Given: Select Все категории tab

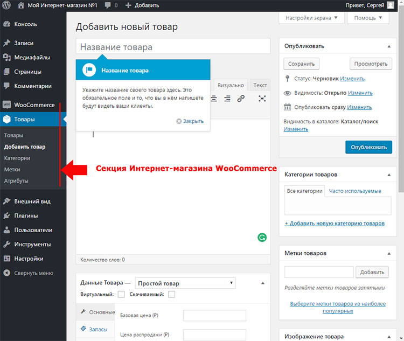Looking at the screenshot, I should tap(304, 191).
